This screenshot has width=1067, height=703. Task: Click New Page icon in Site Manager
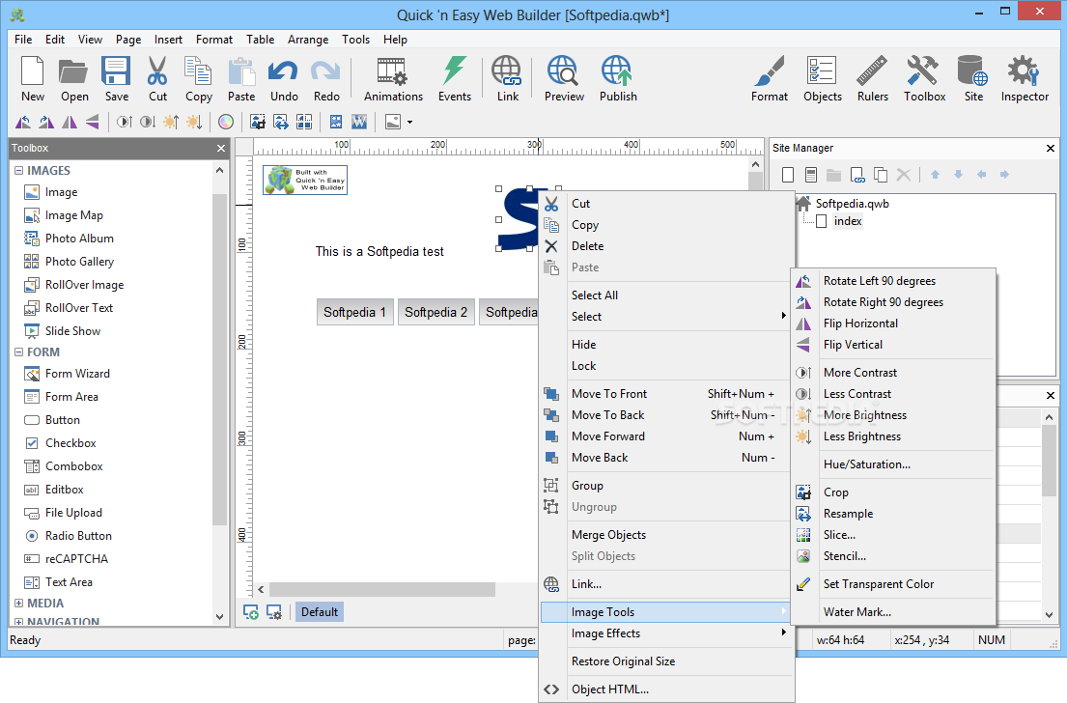point(788,175)
